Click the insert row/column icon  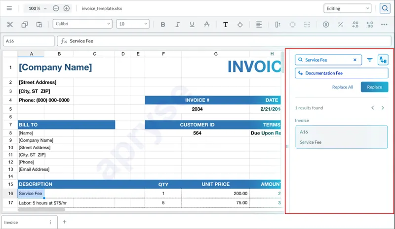coord(277,25)
